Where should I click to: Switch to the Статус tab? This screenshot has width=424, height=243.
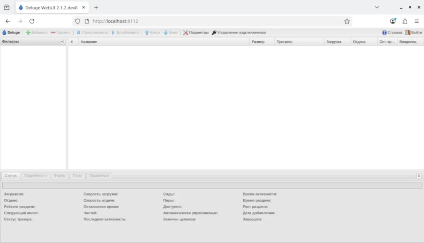click(x=11, y=176)
